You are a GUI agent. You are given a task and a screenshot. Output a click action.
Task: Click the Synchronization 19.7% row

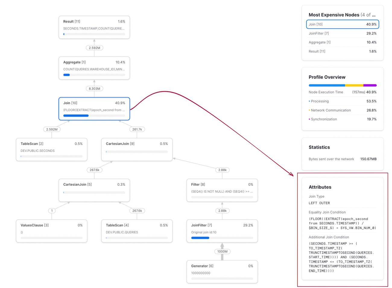click(343, 119)
